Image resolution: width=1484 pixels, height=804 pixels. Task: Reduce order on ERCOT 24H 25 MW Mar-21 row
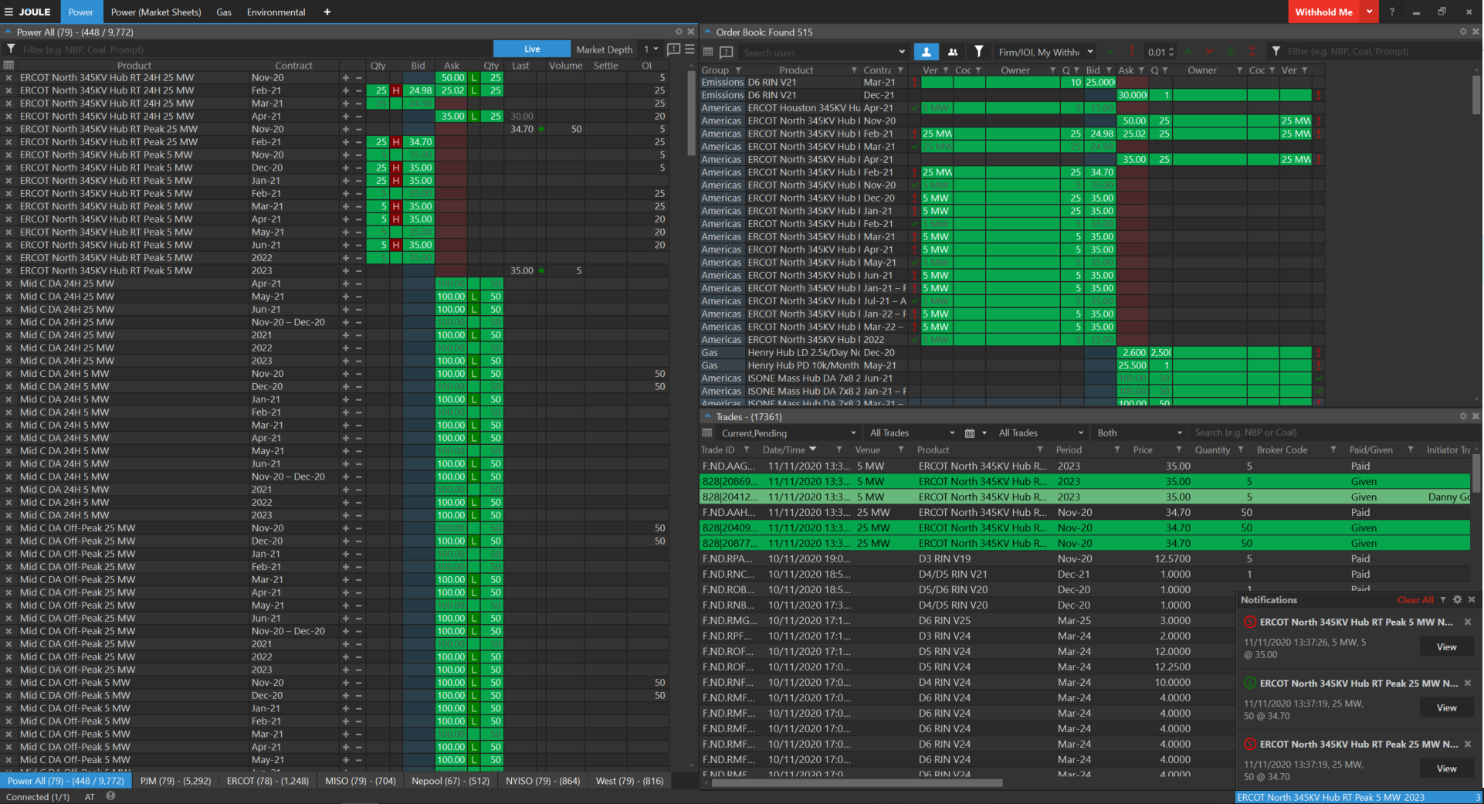click(358, 103)
